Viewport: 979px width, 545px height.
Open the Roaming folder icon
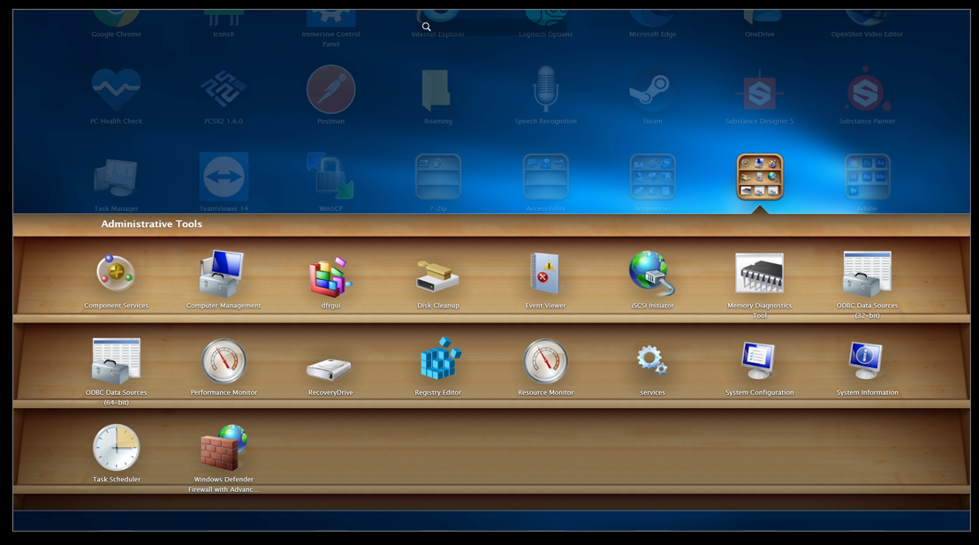(x=436, y=90)
